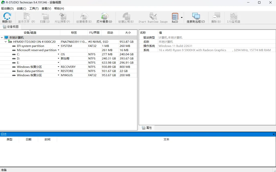Open the RAID dropdown arrow
This screenshot has height=172, width=276.
pyautogui.click(x=182, y=17)
